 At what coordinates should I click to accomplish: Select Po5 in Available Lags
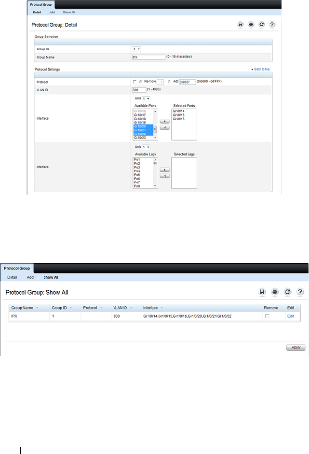coord(137,175)
